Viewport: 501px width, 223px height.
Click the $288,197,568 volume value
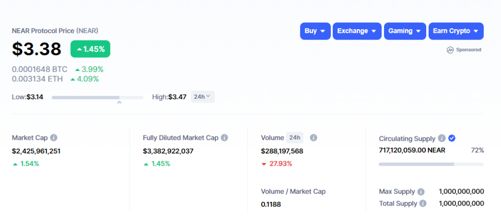(x=282, y=151)
